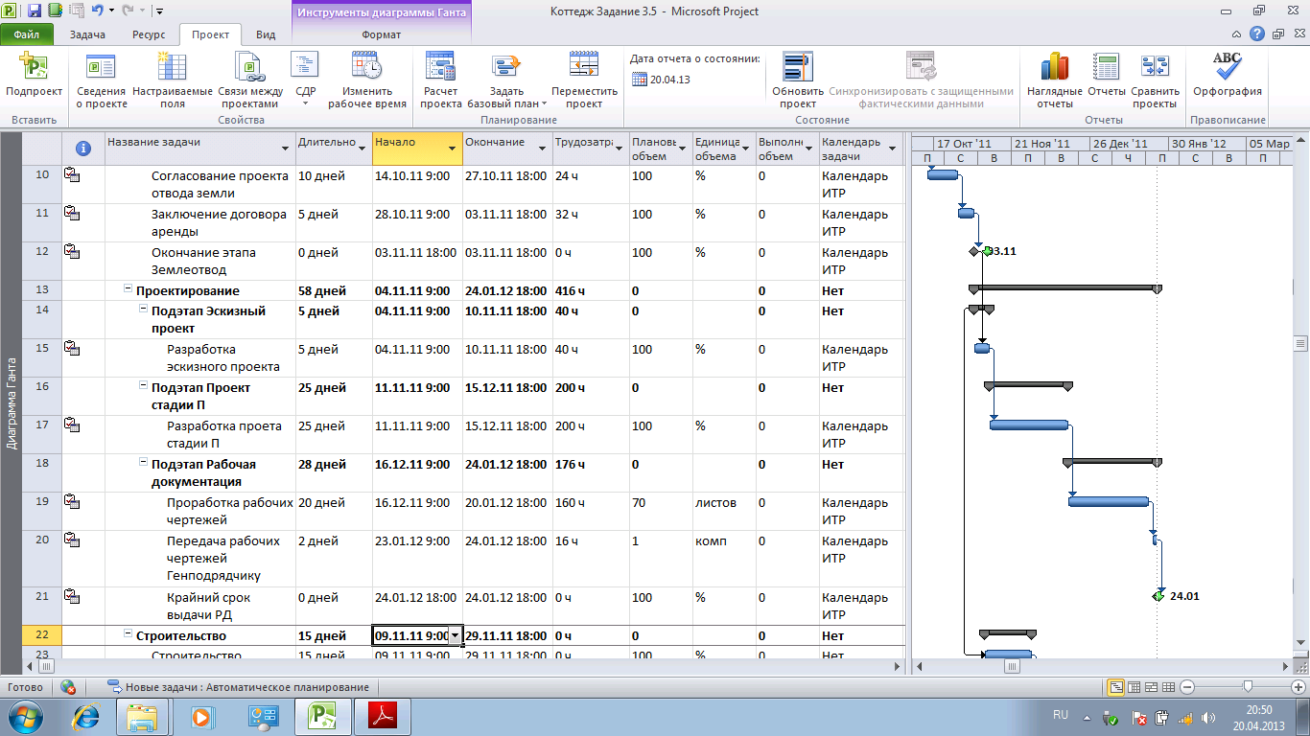
Task: Open Сведения о проекте dialog
Action: click(x=102, y=80)
